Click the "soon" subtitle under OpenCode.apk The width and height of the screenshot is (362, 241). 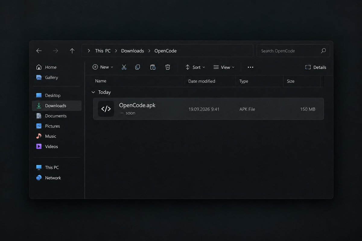tap(130, 113)
